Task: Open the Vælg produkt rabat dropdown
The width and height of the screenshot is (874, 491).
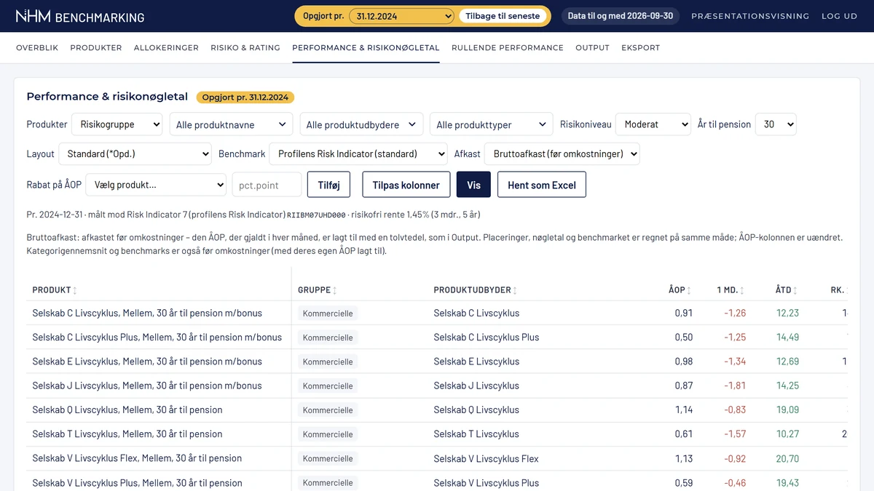Action: tap(156, 185)
